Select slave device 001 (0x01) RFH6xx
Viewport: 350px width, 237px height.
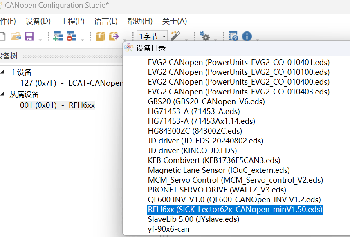point(57,105)
